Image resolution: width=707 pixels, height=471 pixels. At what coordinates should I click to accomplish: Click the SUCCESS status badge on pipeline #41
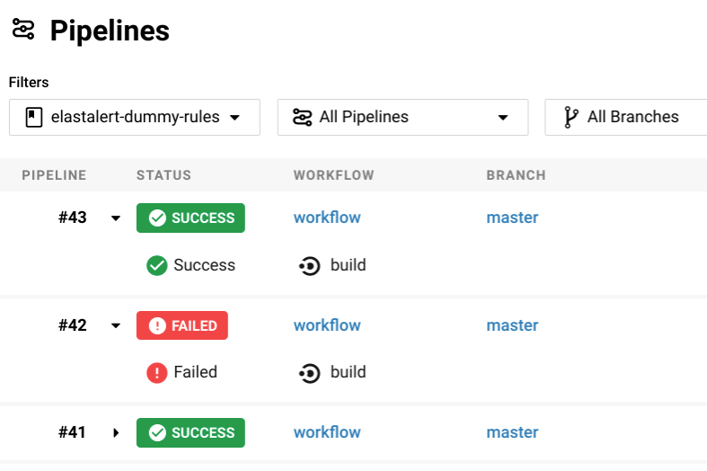(190, 432)
